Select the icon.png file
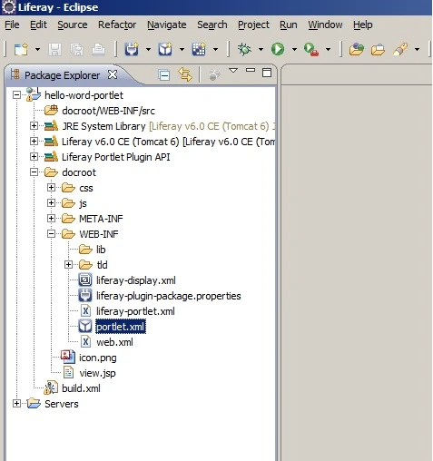Viewport: 433px width, 461px height. 98,358
